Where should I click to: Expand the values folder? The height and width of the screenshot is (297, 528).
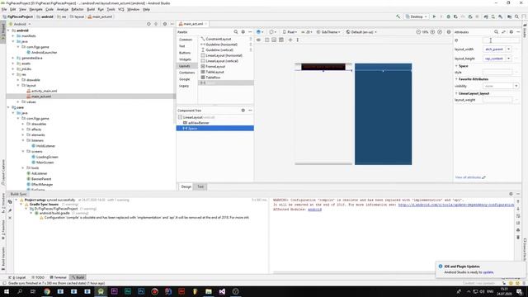point(18,101)
